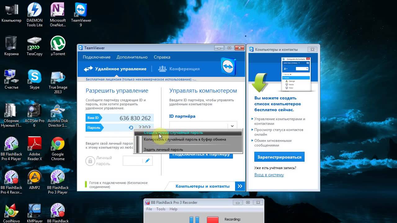Open Microsoft OneNote desktop icon

[58, 15]
